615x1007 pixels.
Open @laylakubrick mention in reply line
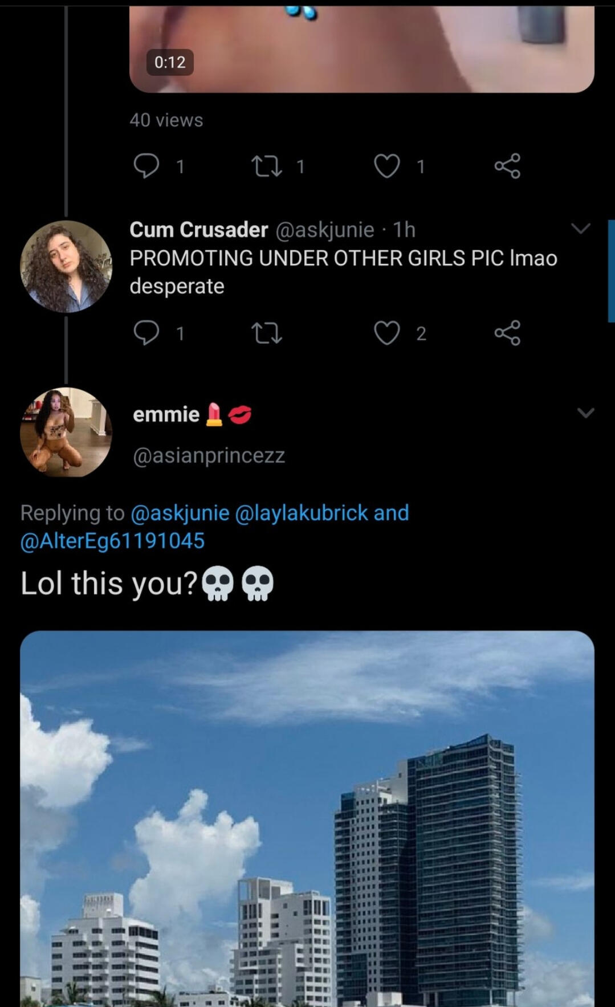click(302, 513)
